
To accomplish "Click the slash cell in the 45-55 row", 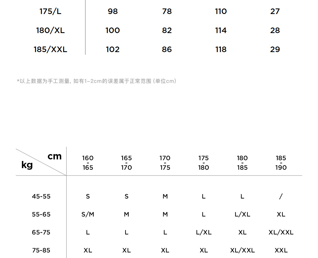I will click(x=281, y=196).
